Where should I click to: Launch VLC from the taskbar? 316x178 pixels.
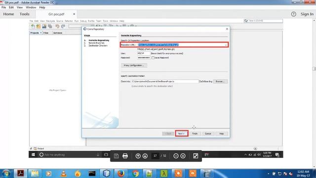[64, 174]
